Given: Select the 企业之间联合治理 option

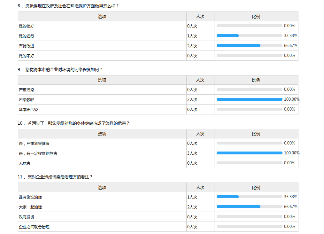Looking at the screenshot, I should pyautogui.click(x=34, y=227).
